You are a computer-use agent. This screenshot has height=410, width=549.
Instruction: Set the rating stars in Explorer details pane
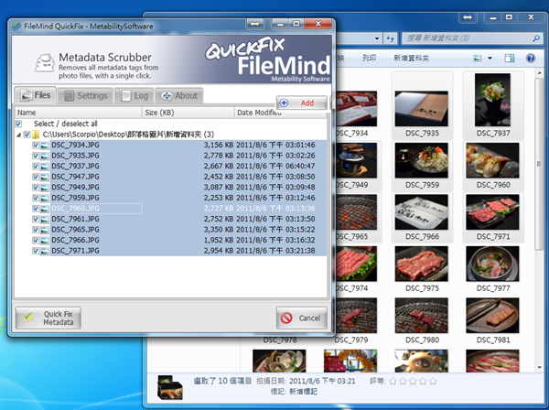pyautogui.click(x=413, y=381)
